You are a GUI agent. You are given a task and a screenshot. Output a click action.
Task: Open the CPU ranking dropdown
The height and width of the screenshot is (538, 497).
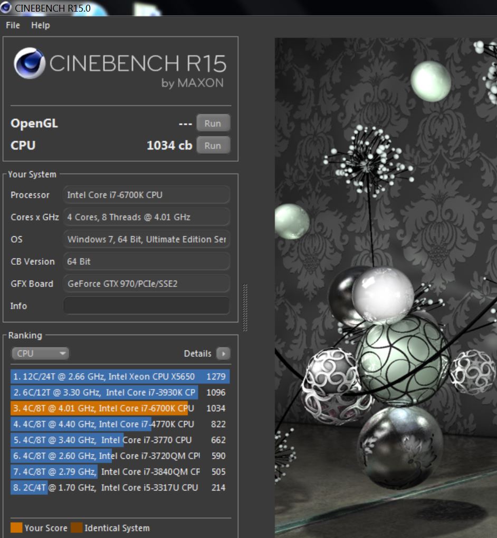coord(41,354)
